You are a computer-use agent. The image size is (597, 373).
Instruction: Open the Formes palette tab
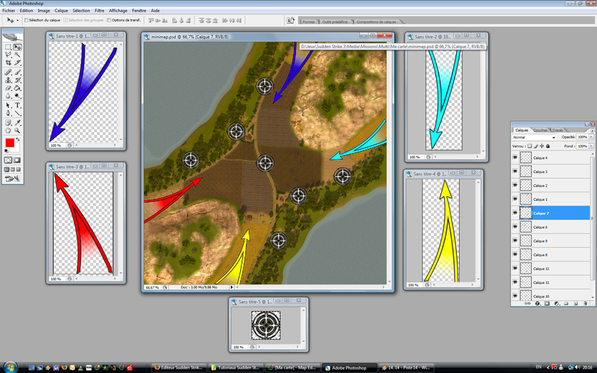coord(308,22)
